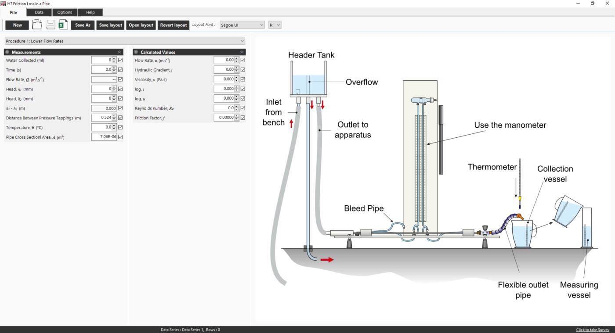This screenshot has height=333, width=615.
Task: Collapse the Measurements panel chevron
Action: 119,52
